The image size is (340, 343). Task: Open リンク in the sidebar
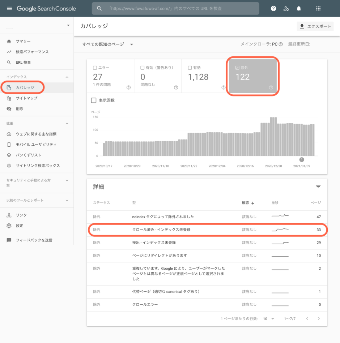pyautogui.click(x=21, y=215)
